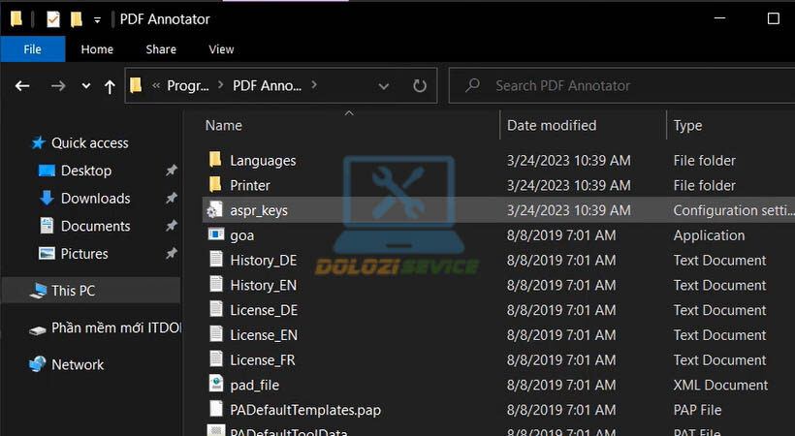The image size is (795, 436).
Task: Select the License_FR text file icon
Action: coord(216,358)
